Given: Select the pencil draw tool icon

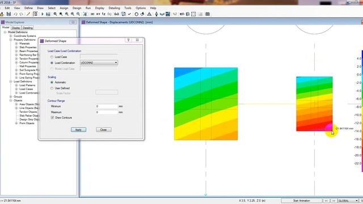Looking at the screenshot, I should click(28, 14).
